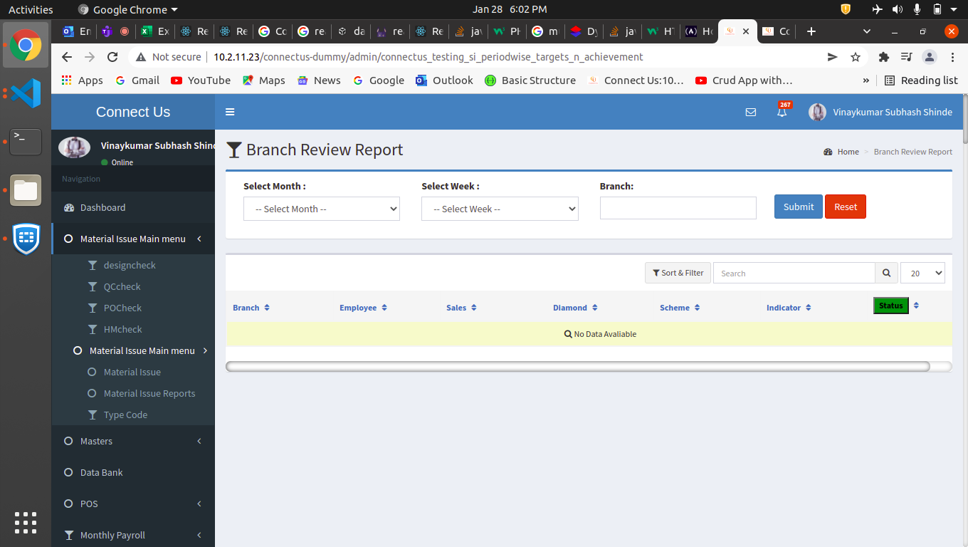Go to Home breadcrumb link
This screenshot has width=968, height=547.
[x=848, y=152]
